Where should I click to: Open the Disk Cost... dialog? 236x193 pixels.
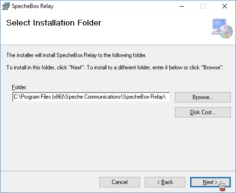pos(203,112)
